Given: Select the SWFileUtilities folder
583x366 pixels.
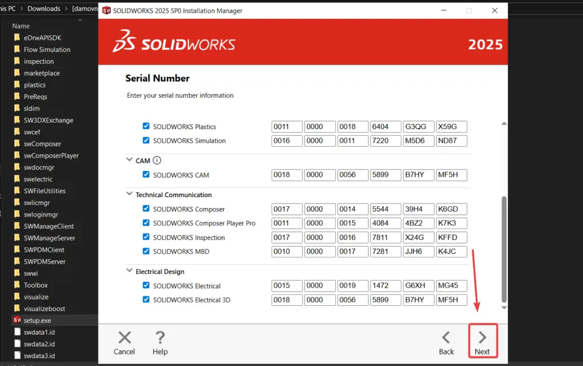Looking at the screenshot, I should click(44, 191).
